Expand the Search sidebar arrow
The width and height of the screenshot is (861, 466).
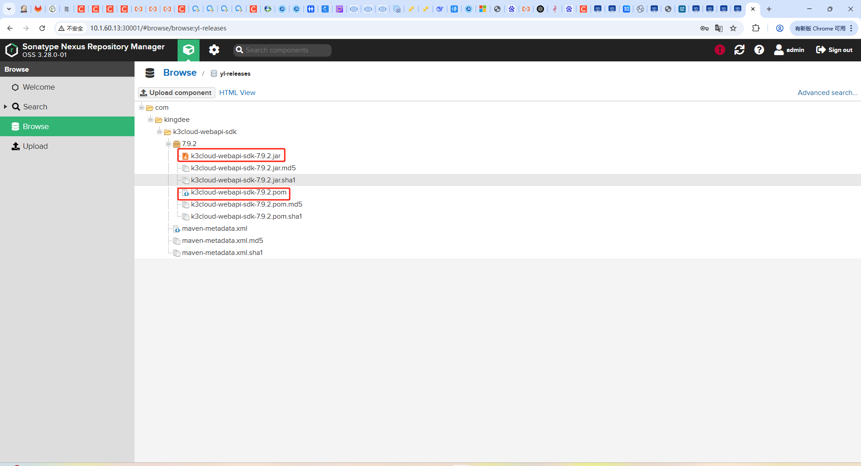5,107
